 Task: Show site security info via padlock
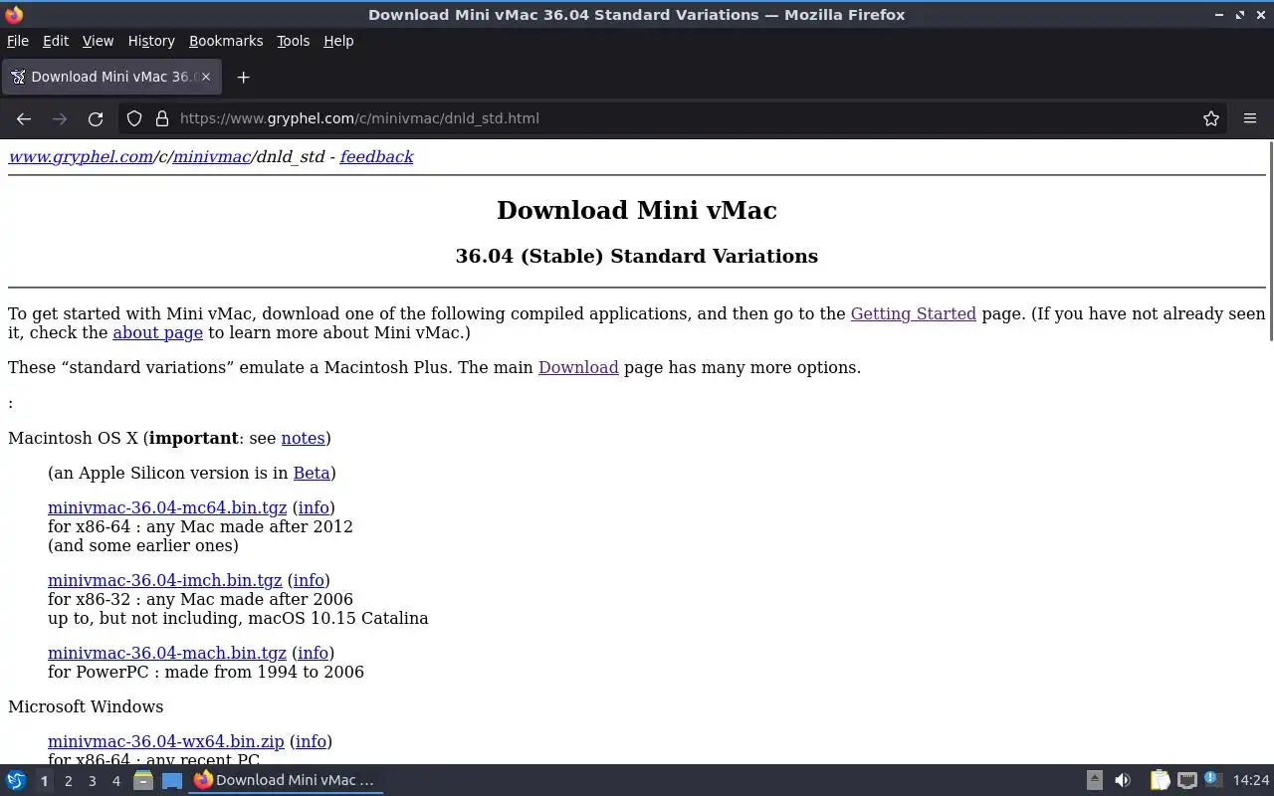(162, 118)
